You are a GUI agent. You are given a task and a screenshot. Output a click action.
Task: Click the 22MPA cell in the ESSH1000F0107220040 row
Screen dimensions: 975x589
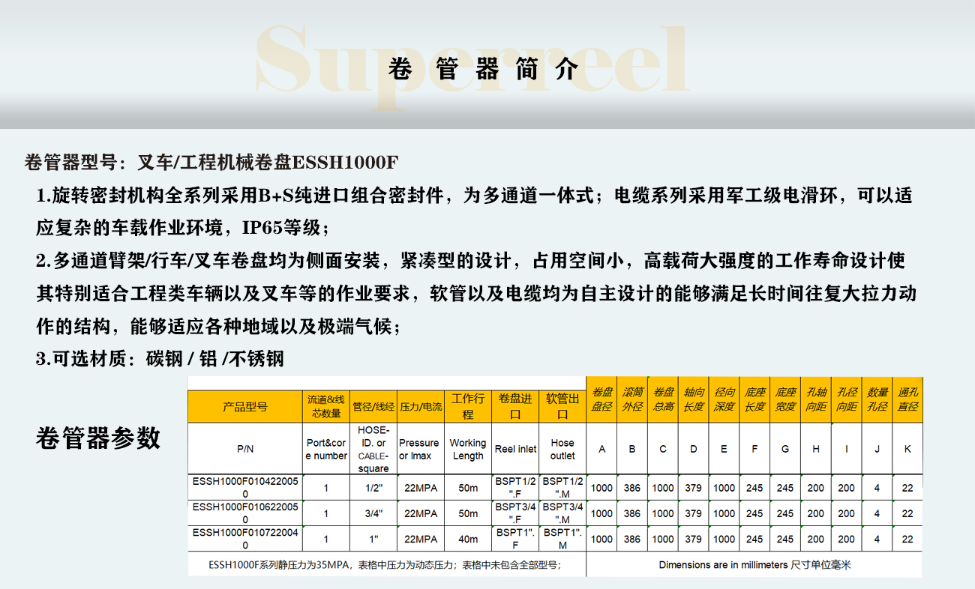[420, 539]
